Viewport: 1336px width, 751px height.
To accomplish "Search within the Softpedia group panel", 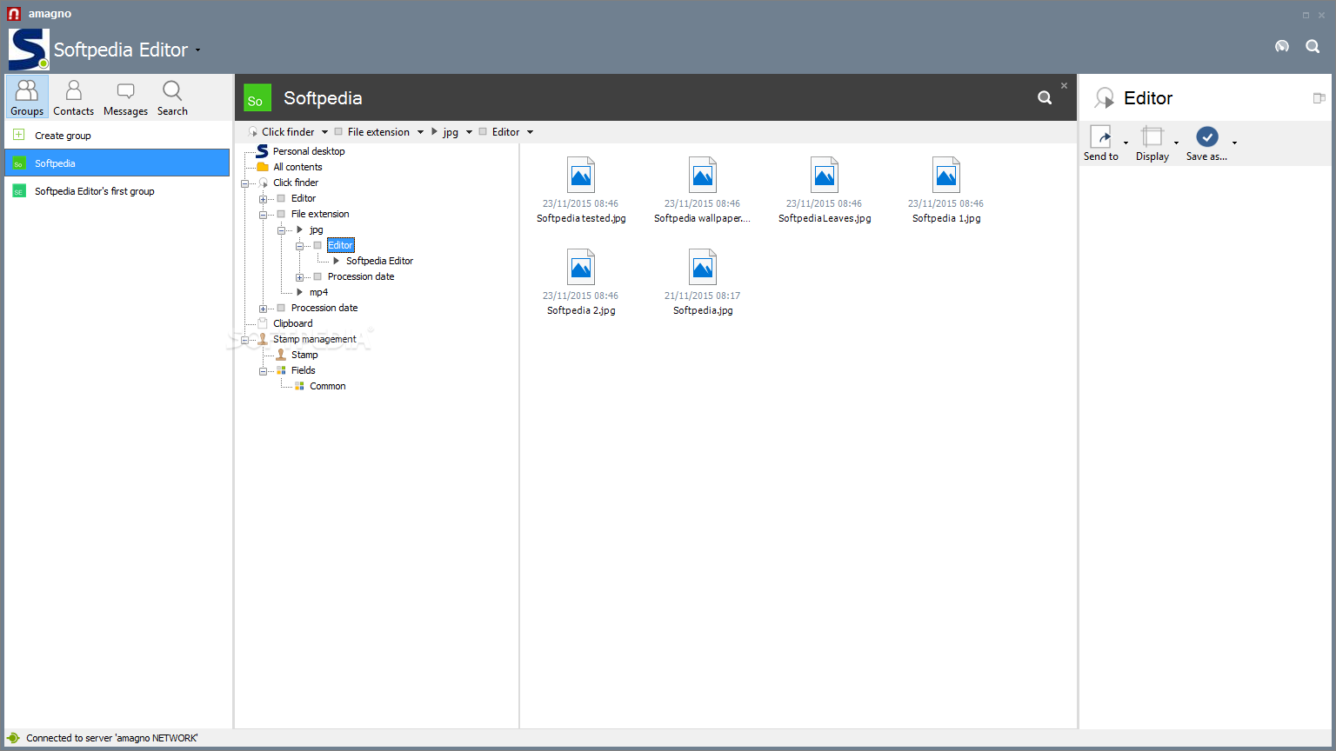I will pyautogui.click(x=1045, y=97).
